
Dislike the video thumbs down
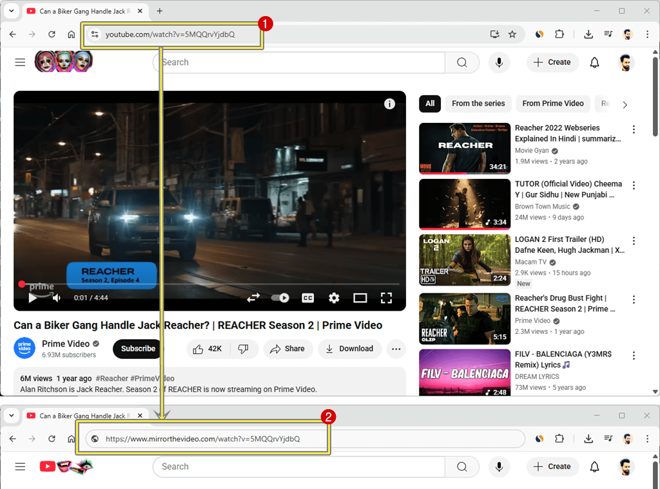pyautogui.click(x=243, y=349)
